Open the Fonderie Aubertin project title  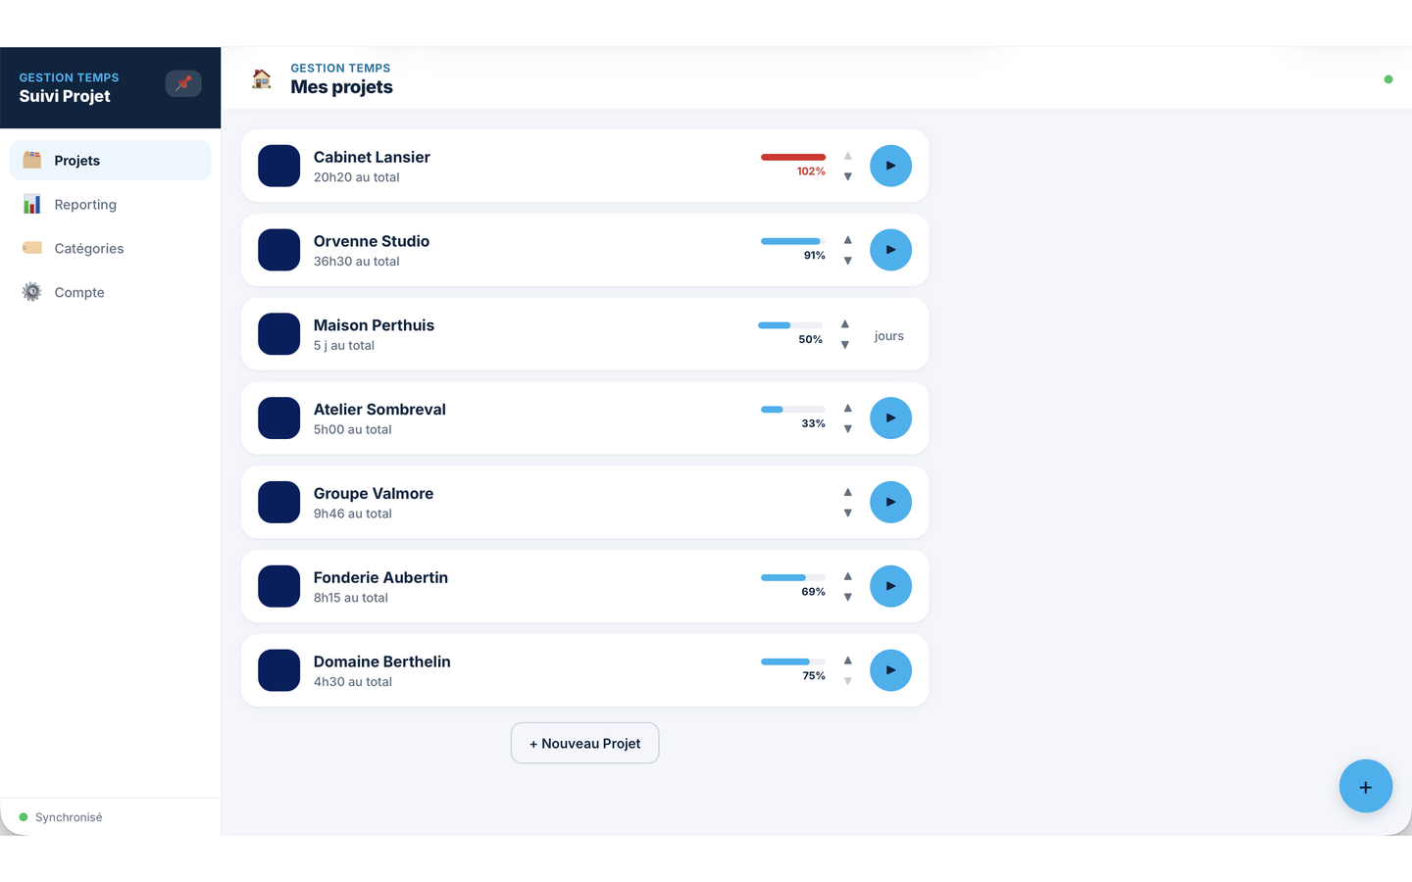point(380,577)
